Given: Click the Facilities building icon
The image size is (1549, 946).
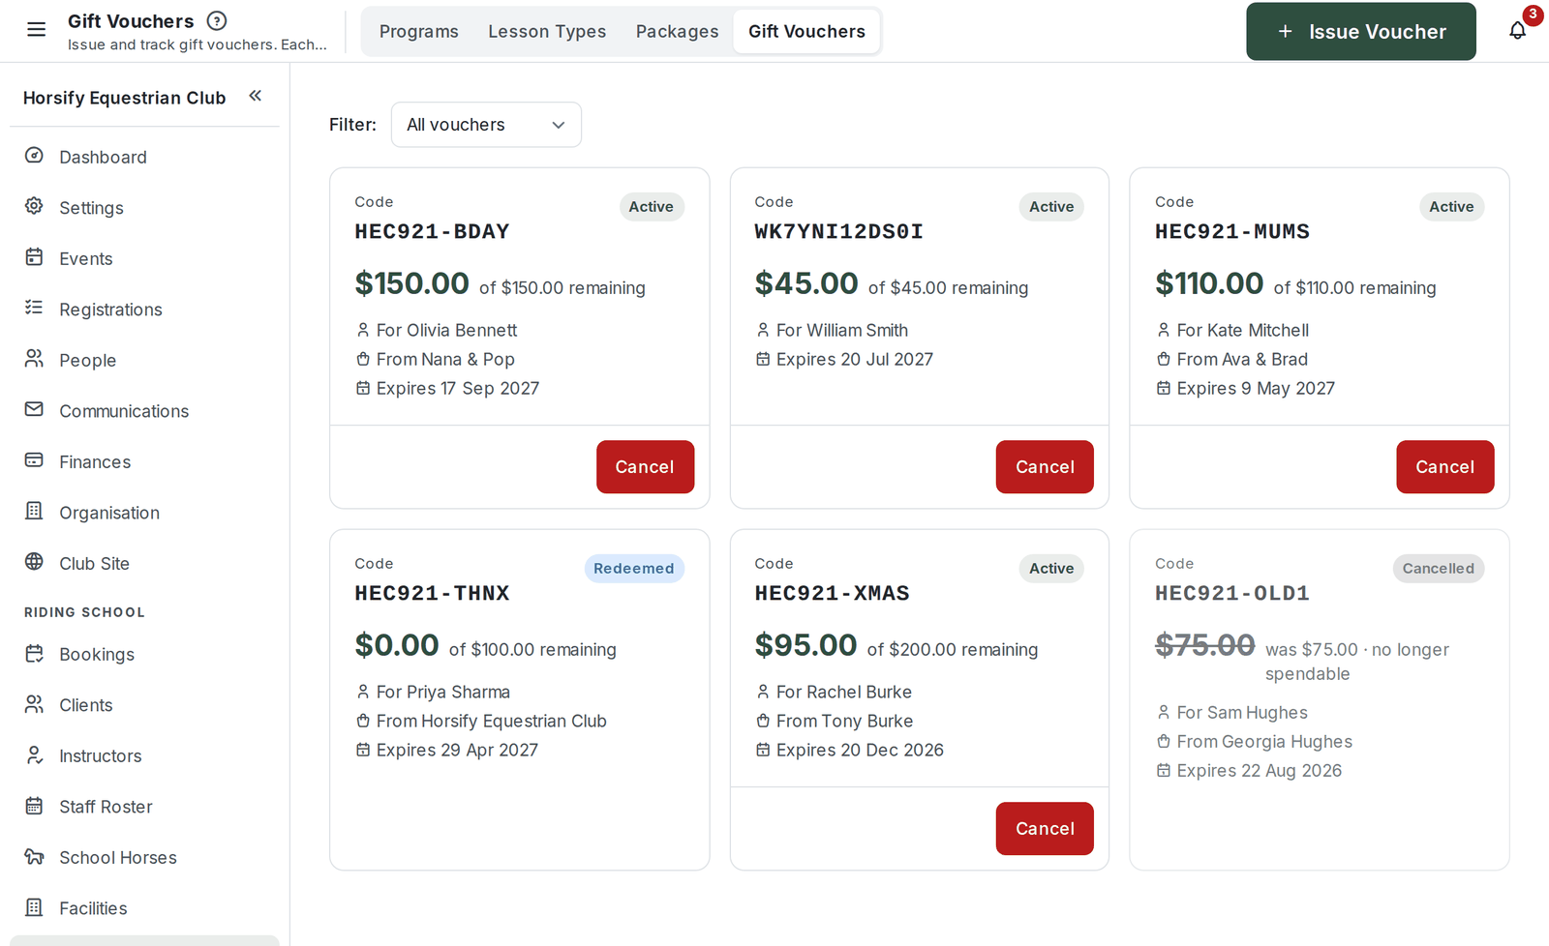Looking at the screenshot, I should pyautogui.click(x=34, y=906).
